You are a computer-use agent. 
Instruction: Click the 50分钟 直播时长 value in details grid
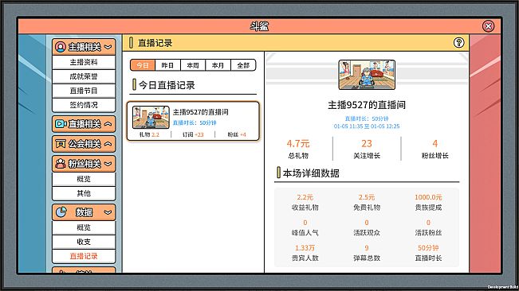(428, 248)
